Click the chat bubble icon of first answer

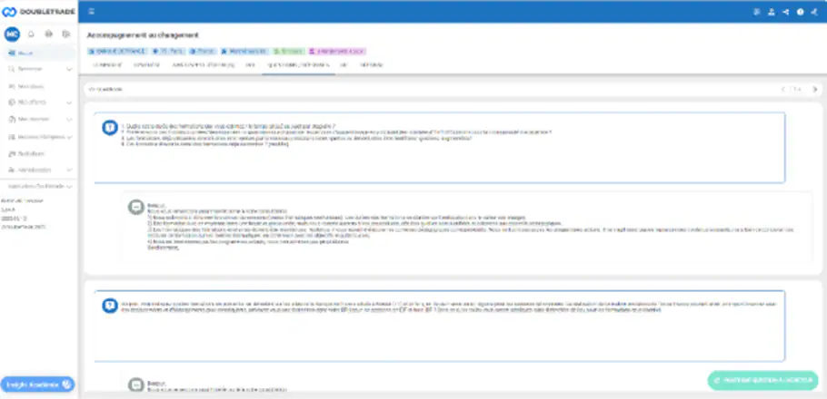coord(136,206)
